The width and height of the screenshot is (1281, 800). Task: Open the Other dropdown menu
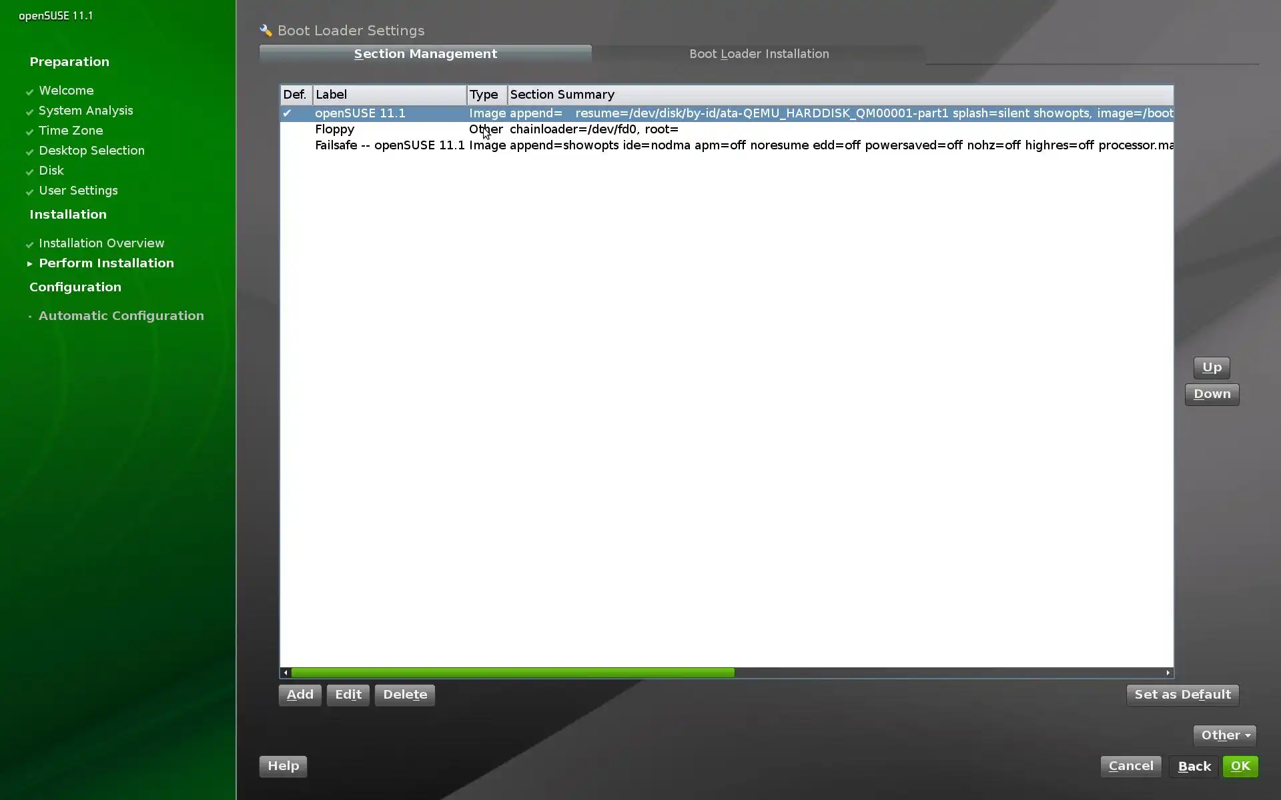click(1224, 735)
